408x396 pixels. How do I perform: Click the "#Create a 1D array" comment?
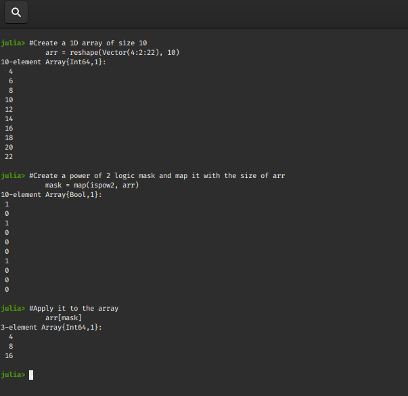pos(88,43)
